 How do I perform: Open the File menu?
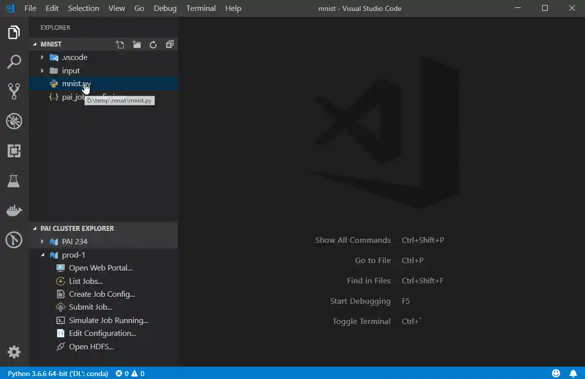(x=30, y=8)
